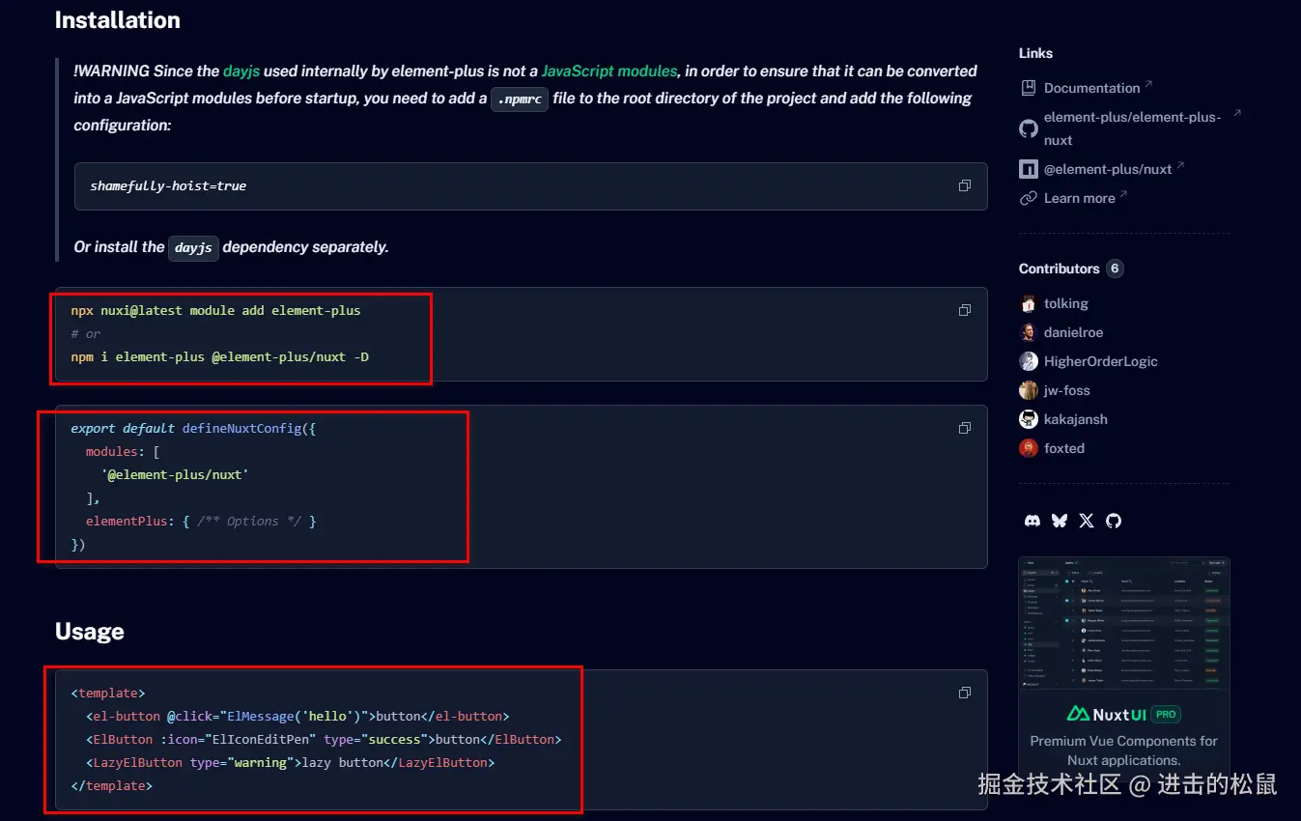Click the npm icon beside @element-plus/nuxt
Screen dimensions: 1301x821
1029,169
